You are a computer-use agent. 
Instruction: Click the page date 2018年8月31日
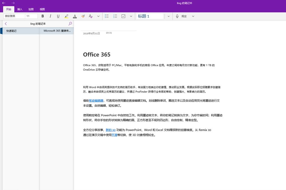pyautogui.click(x=92, y=33)
